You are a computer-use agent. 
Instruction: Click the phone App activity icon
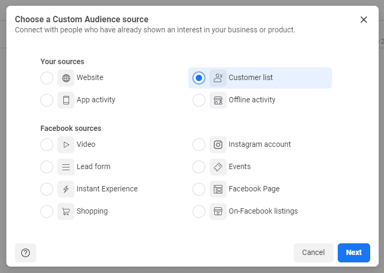point(66,100)
